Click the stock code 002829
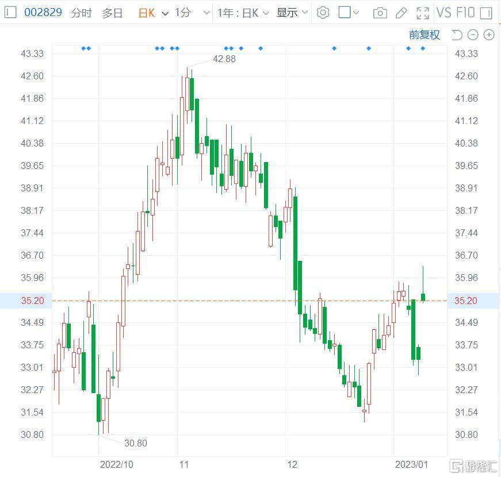This screenshot has height=477, width=501. pyautogui.click(x=43, y=13)
